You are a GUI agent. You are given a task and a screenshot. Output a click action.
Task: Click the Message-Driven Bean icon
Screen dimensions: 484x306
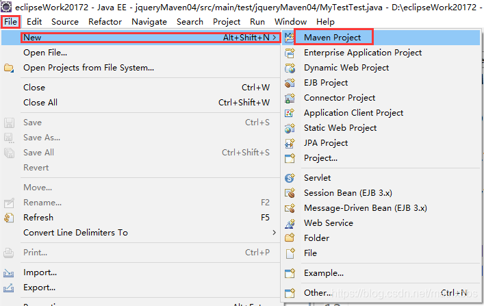pyautogui.click(x=290, y=208)
